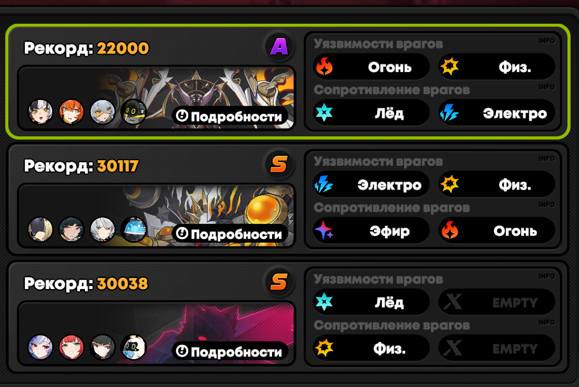This screenshot has height=387, width=579.
Task: Click INFO next to first Уязвимости врагов
Action: coord(546,41)
